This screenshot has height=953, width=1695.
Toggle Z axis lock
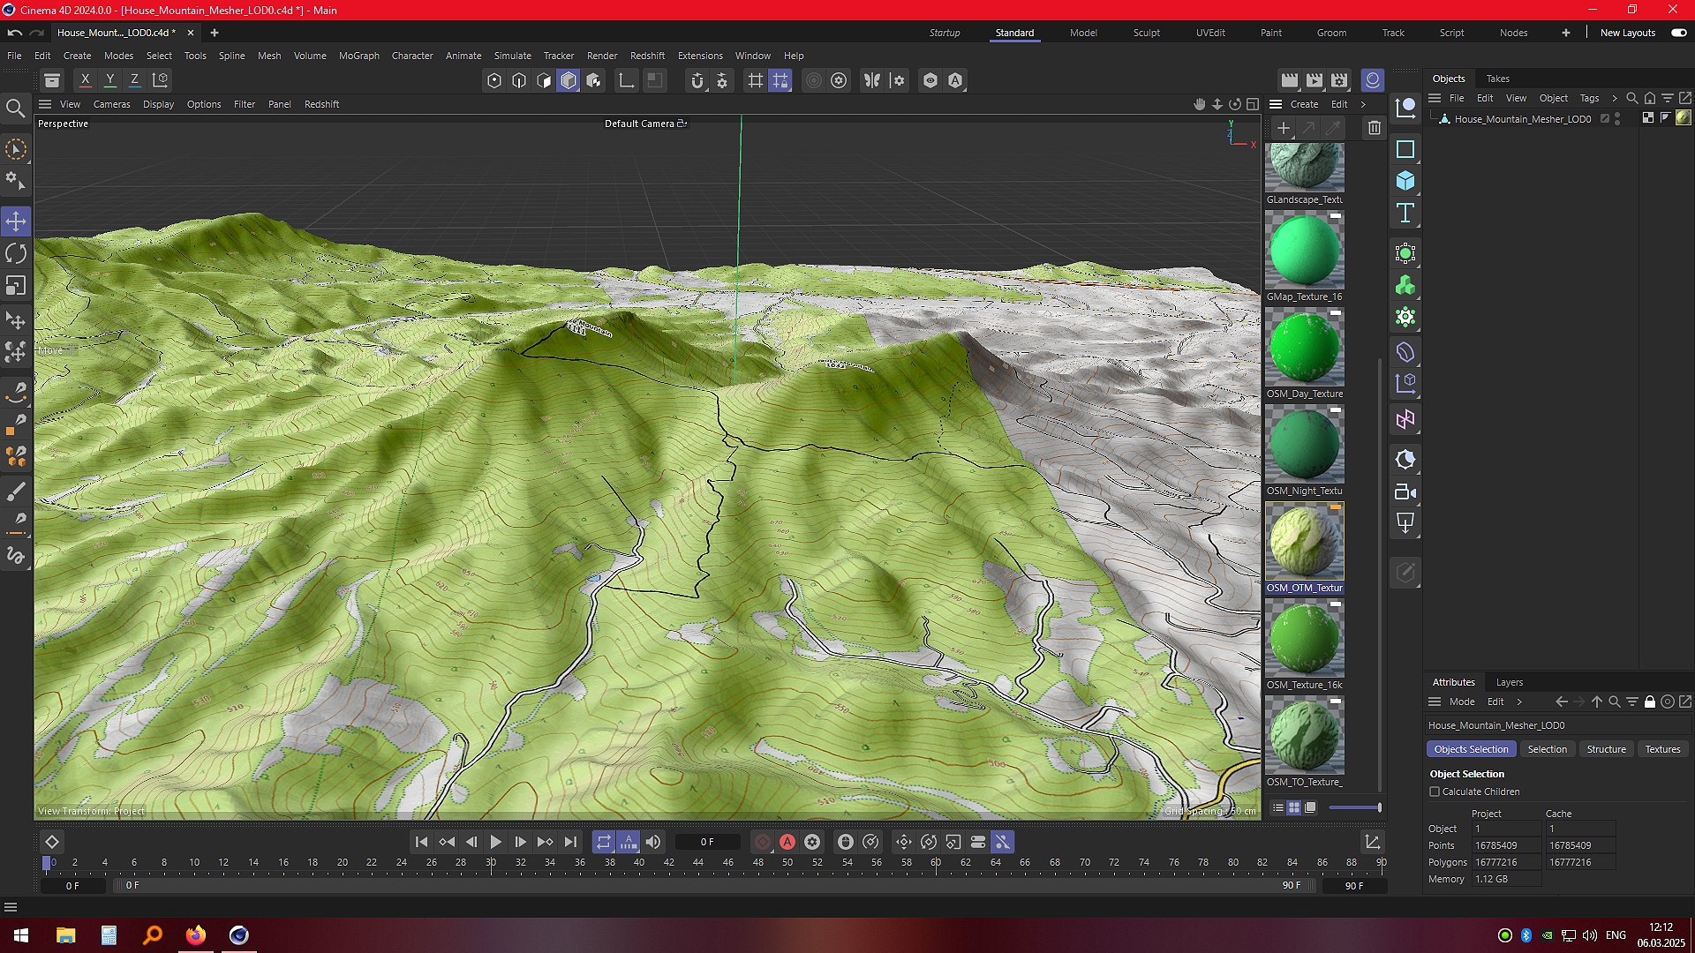[135, 80]
